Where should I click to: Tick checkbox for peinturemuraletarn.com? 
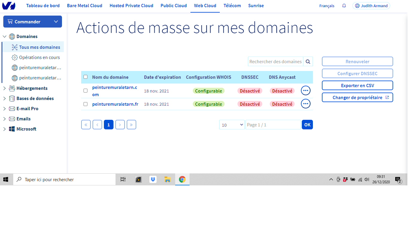[86, 90]
